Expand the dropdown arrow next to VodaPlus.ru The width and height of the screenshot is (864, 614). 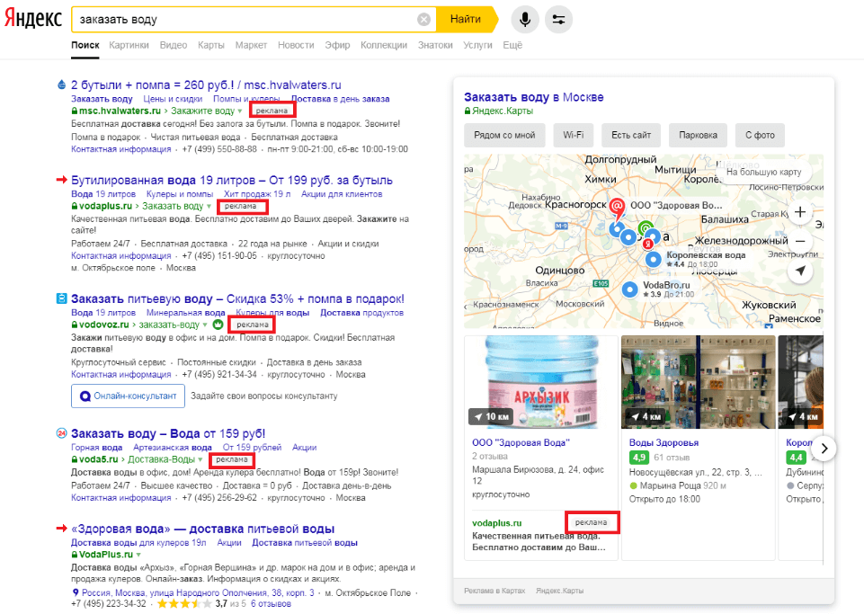click(x=138, y=555)
